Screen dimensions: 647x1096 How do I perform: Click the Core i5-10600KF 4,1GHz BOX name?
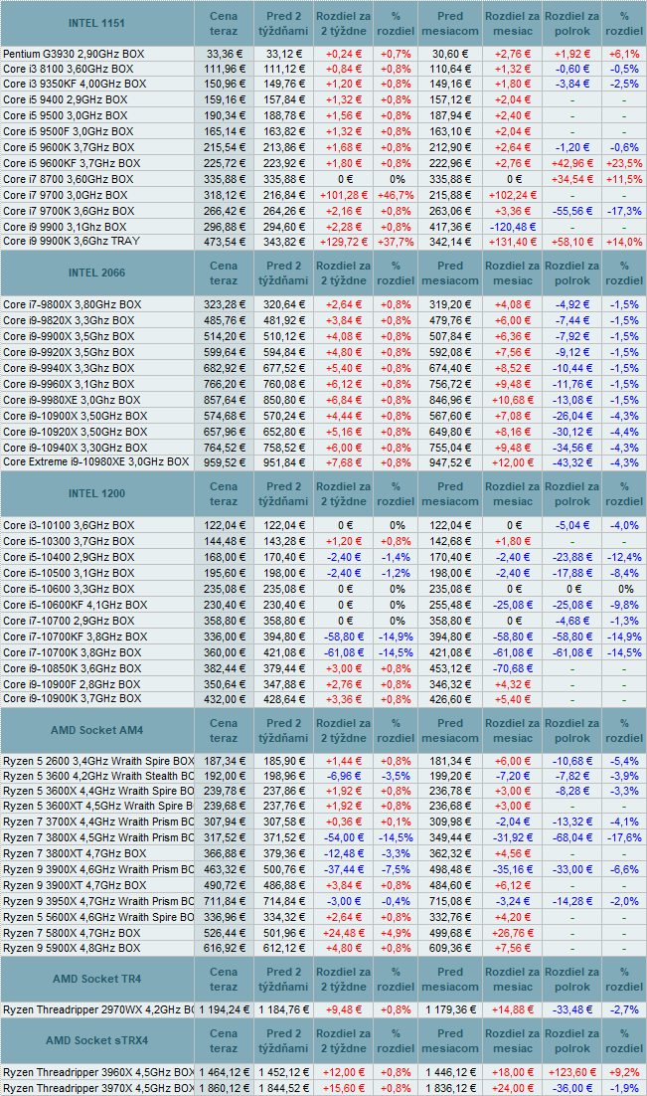pos(76,606)
